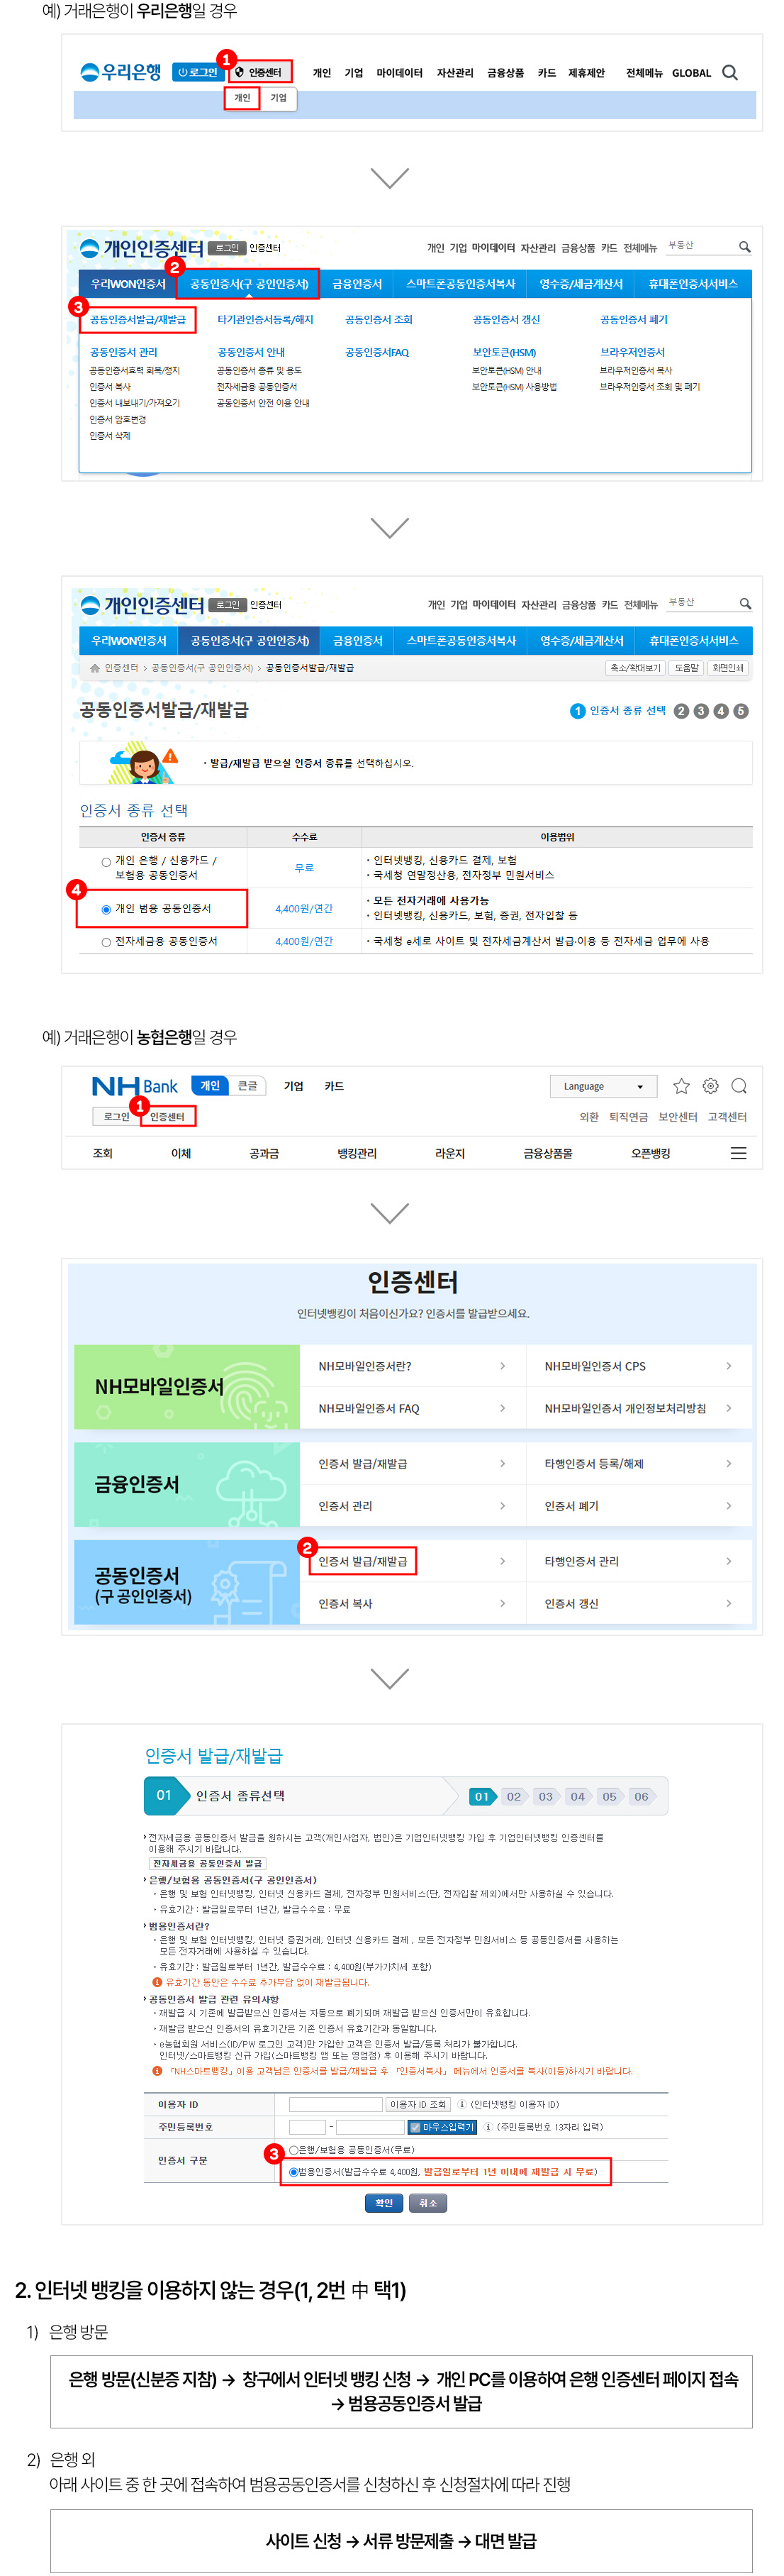Click the 공동인증서 폐기 link
The image size is (784, 2576).
point(634,320)
